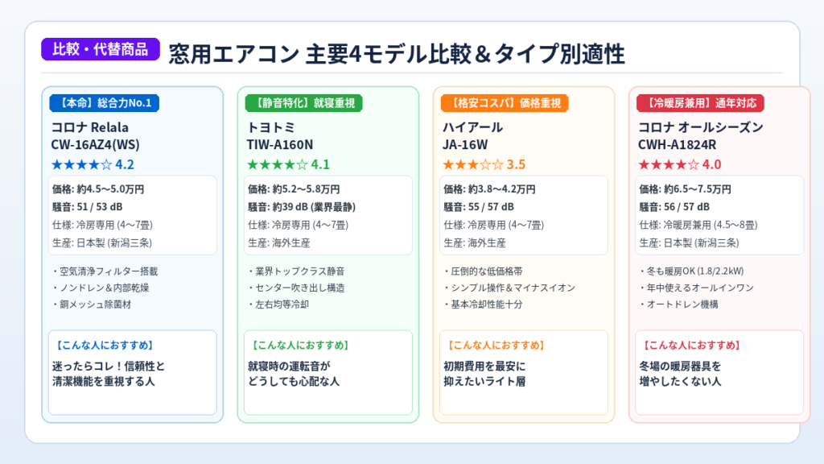This screenshot has height=464, width=824.
Task: Click the 冬も暖房OK (1.8/2.2kW) bullet
Action: (x=691, y=271)
